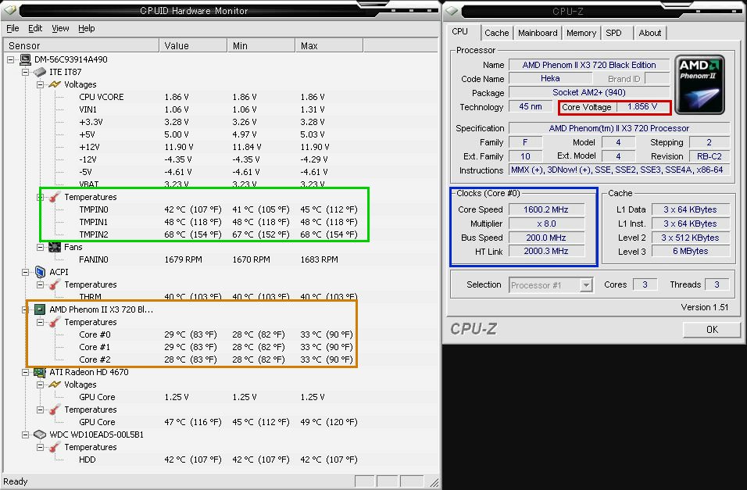The image size is (747, 490).
Task: Collapse the ITE IT87 Voltages group
Action: 40,84
